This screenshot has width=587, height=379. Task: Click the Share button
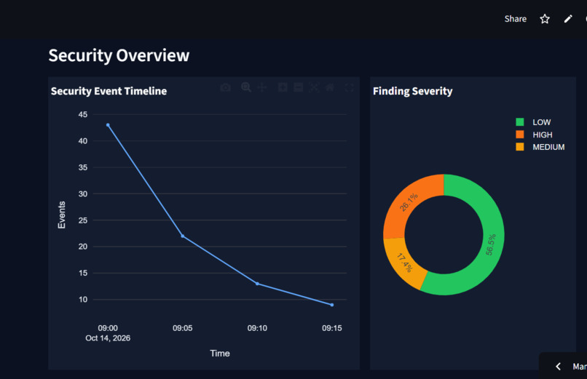pyautogui.click(x=515, y=19)
